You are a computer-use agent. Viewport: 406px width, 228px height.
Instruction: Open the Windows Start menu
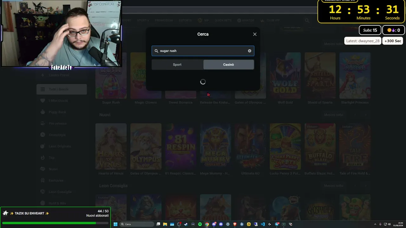click(115, 224)
